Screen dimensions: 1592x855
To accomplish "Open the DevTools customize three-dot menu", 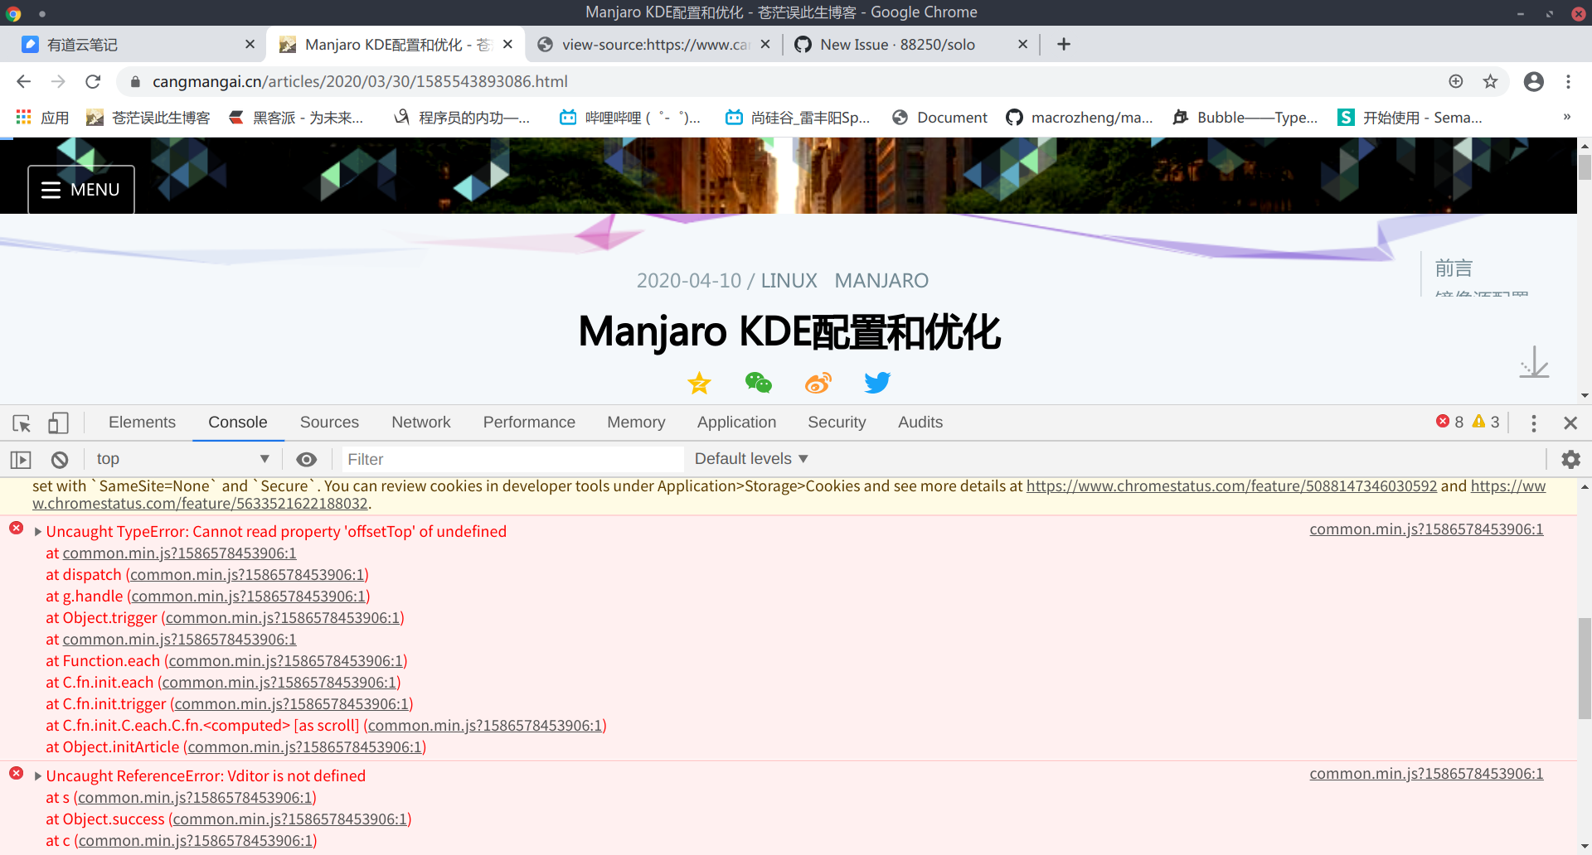I will [1534, 423].
